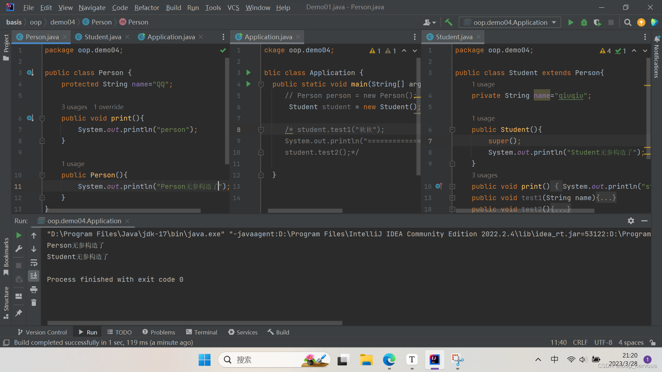662x372 pixels.
Task: Open Version Control tool window
Action: [x=42, y=332]
